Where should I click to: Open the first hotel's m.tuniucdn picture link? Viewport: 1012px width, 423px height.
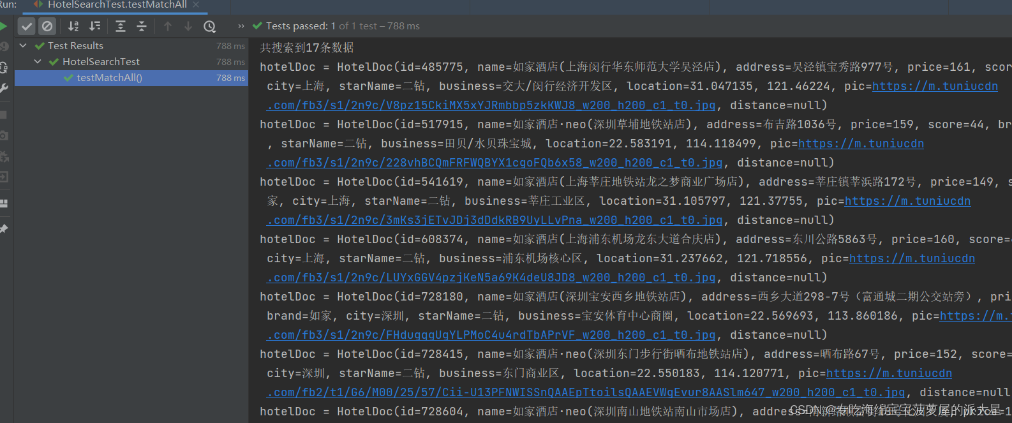(x=935, y=86)
